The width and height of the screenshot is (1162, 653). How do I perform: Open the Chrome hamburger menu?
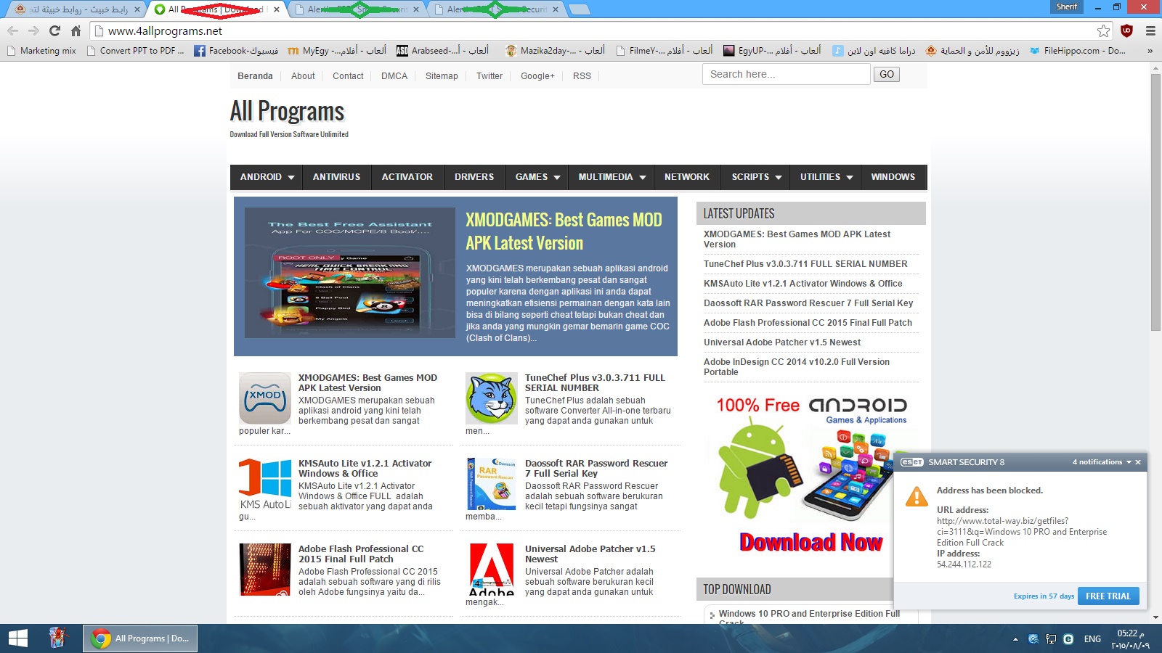(1150, 30)
